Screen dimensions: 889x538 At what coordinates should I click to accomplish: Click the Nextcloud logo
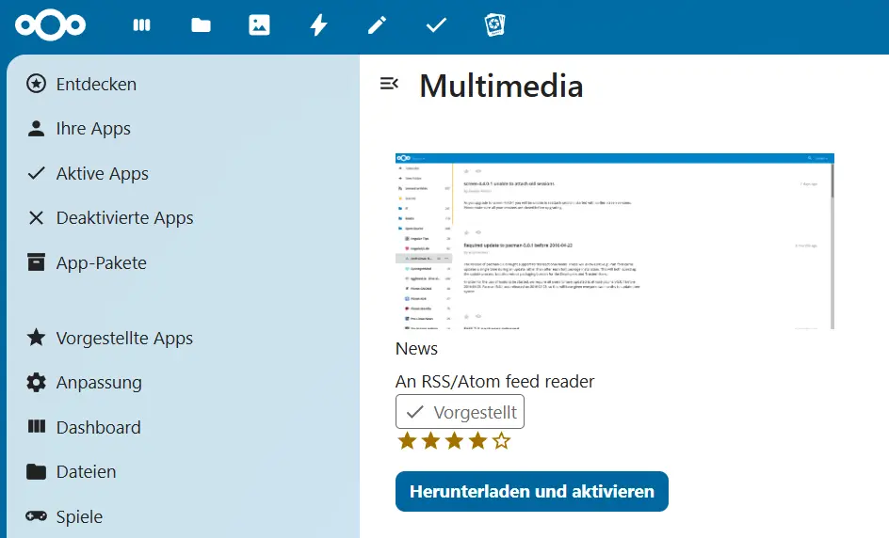51,25
